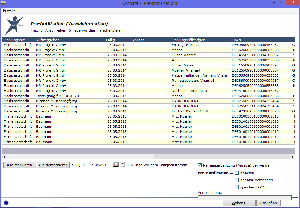300x208 pixels.
Task: Toggle Namensergänzung (Anrede) verwenden checkbox
Action: point(199,165)
